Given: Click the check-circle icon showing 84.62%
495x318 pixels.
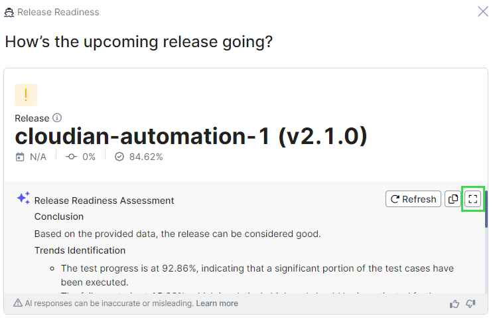Looking at the screenshot, I should [119, 157].
